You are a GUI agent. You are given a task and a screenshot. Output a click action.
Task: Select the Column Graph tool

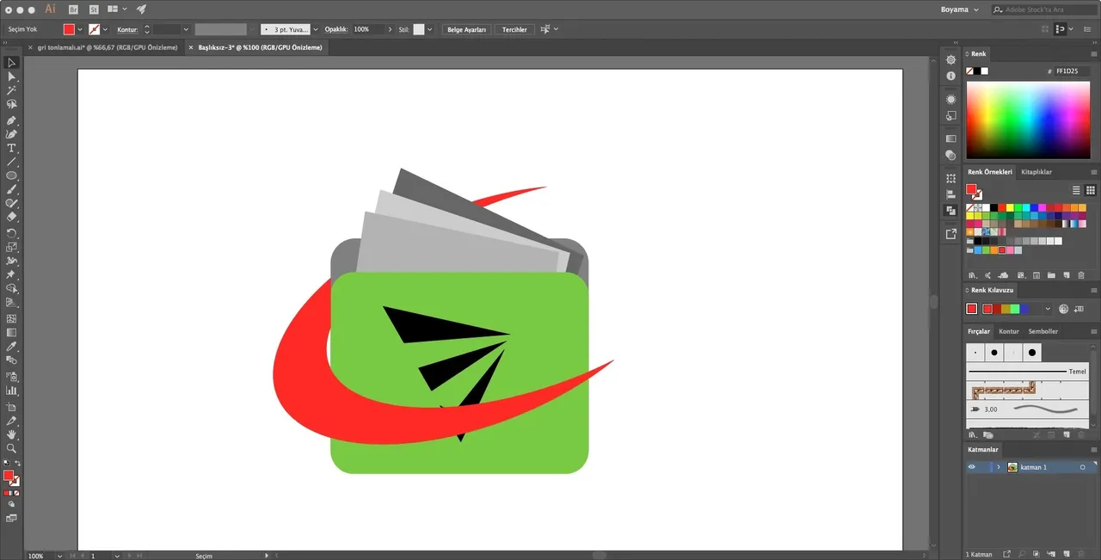tap(11, 391)
